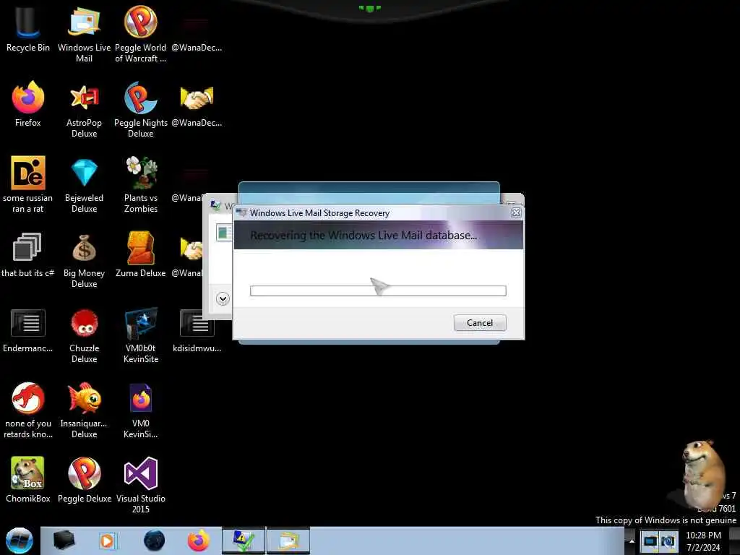This screenshot has height=555, width=740.
Task: Close the Storage Recovery dialog
Action: coord(516,213)
